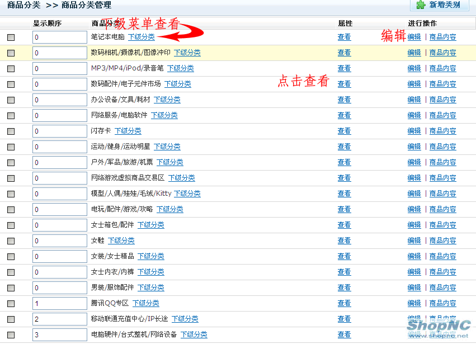Focus display order field for 女士内衣/内裤
The height and width of the screenshot is (344, 476).
60,272
